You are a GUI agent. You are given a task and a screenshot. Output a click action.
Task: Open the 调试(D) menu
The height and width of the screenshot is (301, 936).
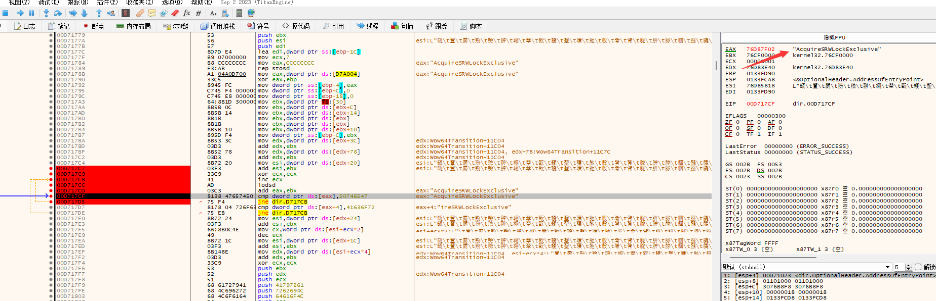(48, 3)
